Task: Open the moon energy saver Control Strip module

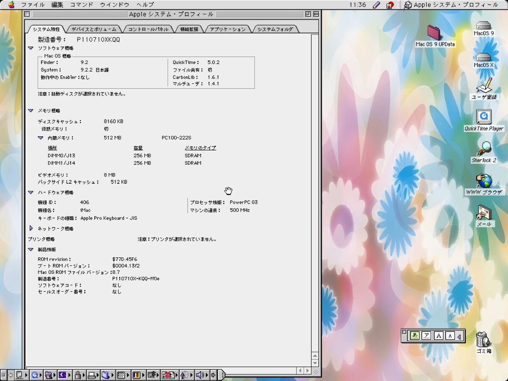Action: (64, 375)
